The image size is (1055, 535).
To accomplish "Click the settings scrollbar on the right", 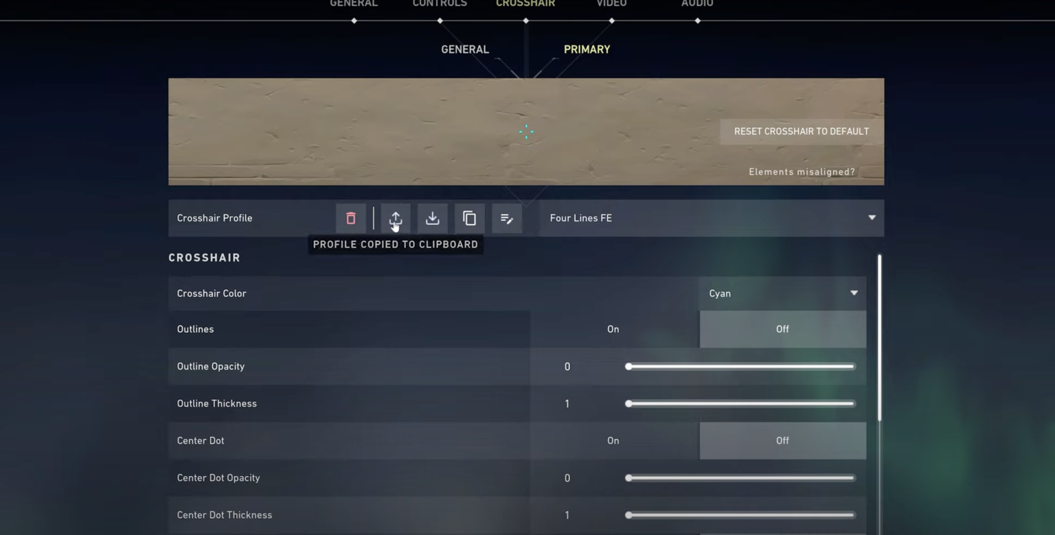I will pyautogui.click(x=879, y=336).
